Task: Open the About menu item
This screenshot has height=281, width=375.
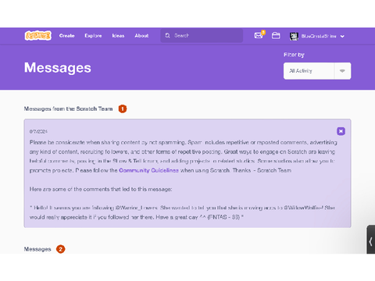Action: point(141,36)
